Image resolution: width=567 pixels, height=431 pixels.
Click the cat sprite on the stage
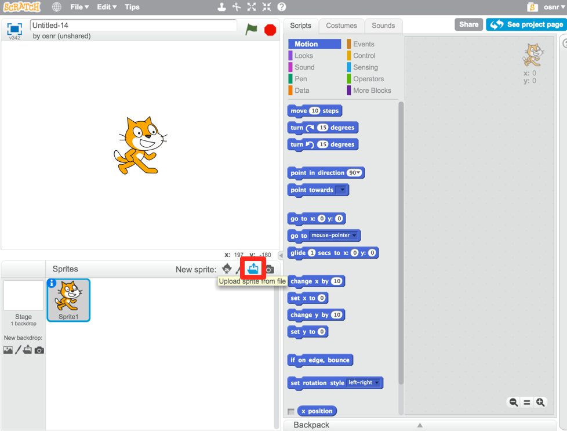coord(140,145)
